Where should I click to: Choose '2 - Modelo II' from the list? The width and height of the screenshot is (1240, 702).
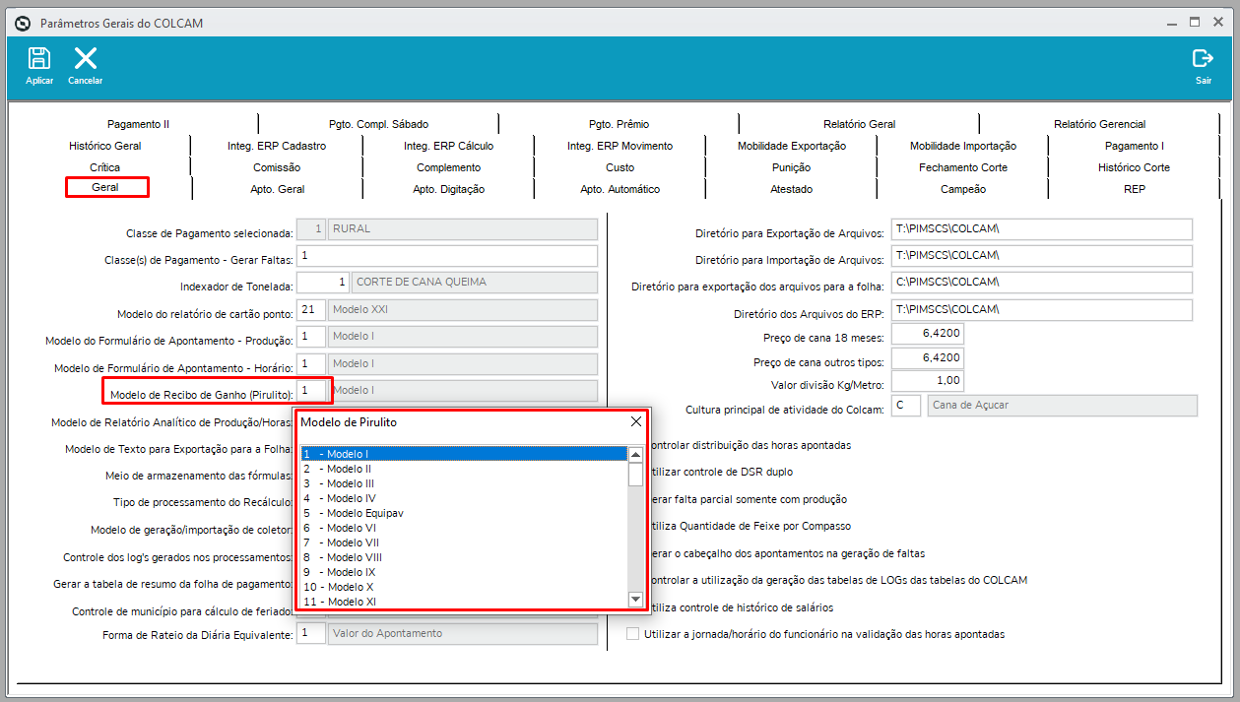click(464, 469)
